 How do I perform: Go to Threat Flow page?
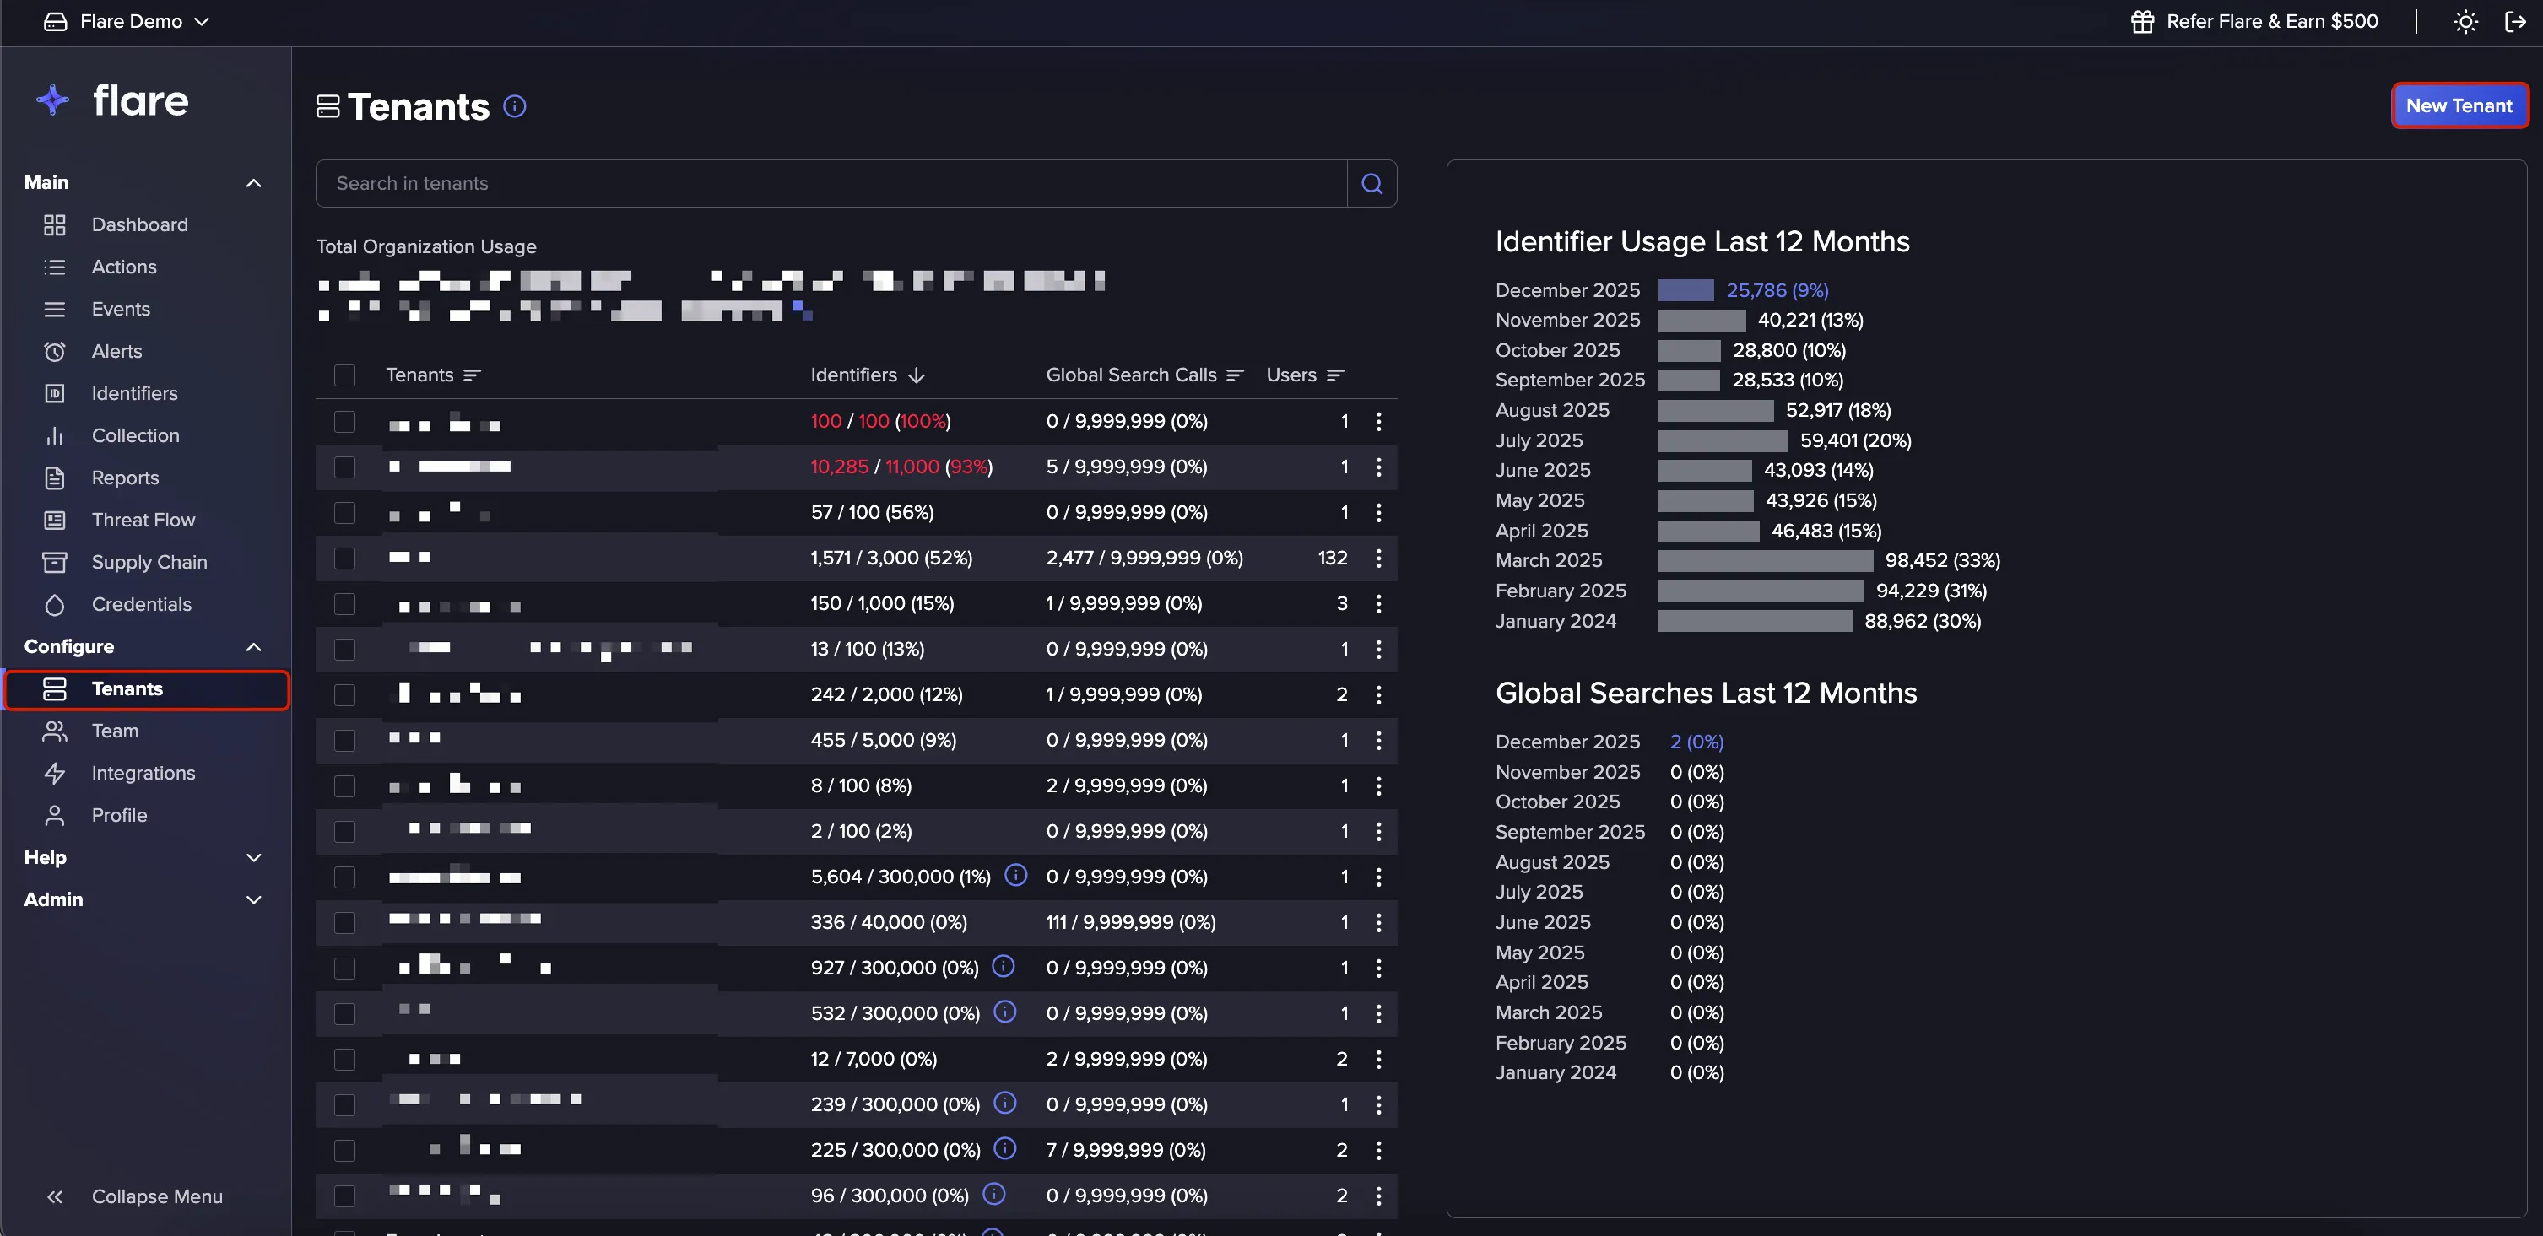point(143,520)
